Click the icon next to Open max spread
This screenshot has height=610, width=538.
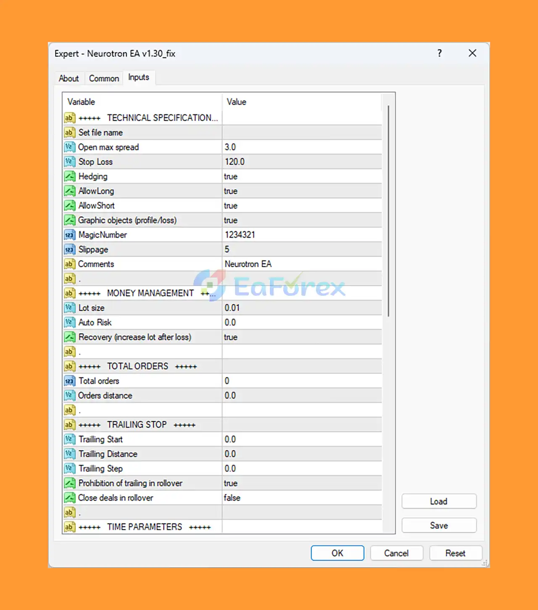tap(69, 147)
